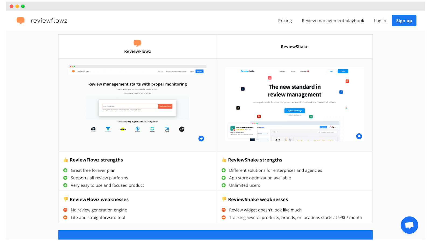Image resolution: width=431 pixels, height=241 pixels.
Task: Click thumbs-up icon beside ReviewFlowz strengths
Action: pos(66,160)
